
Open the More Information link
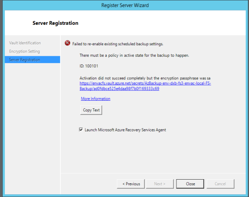96,98
